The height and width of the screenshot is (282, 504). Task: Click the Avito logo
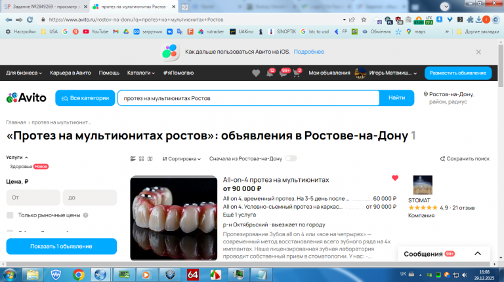[26, 97]
